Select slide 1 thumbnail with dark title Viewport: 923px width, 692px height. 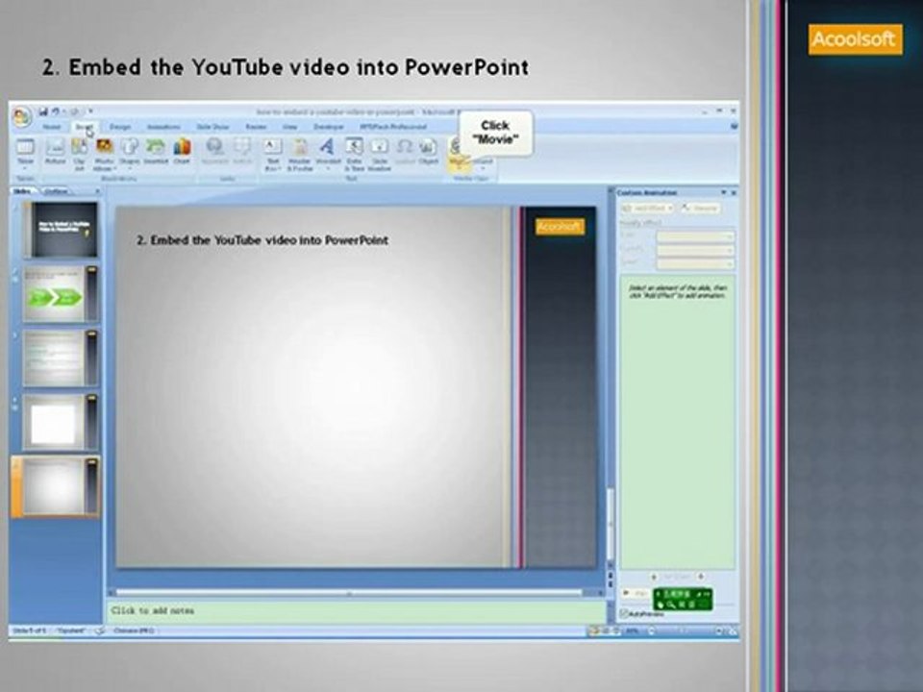61,230
